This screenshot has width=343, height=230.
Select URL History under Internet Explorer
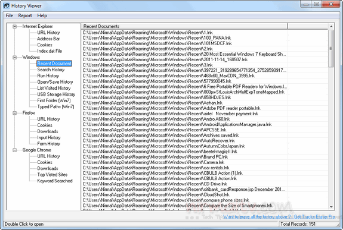(48, 33)
